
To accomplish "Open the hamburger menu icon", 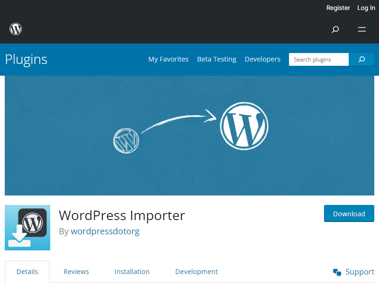I will point(362,29).
